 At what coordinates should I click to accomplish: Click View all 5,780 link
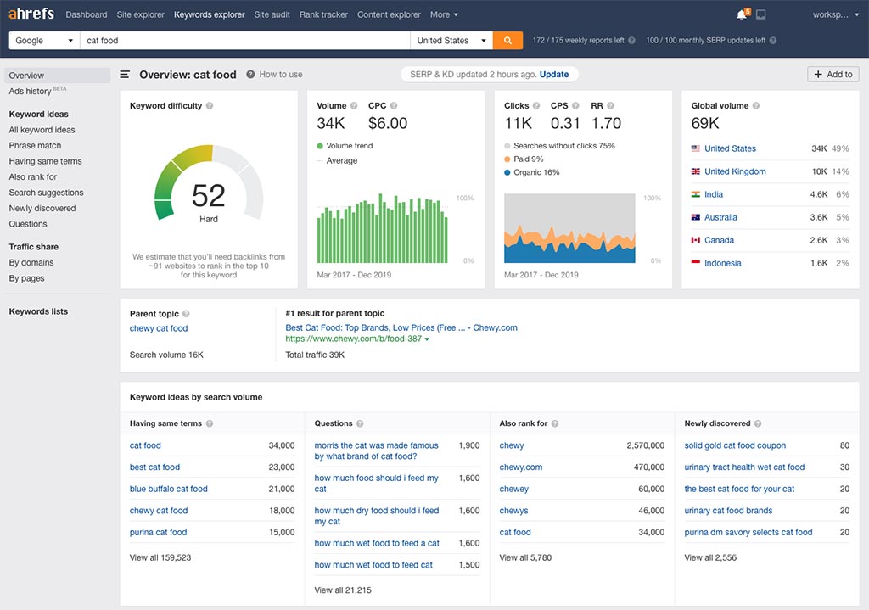[525, 557]
